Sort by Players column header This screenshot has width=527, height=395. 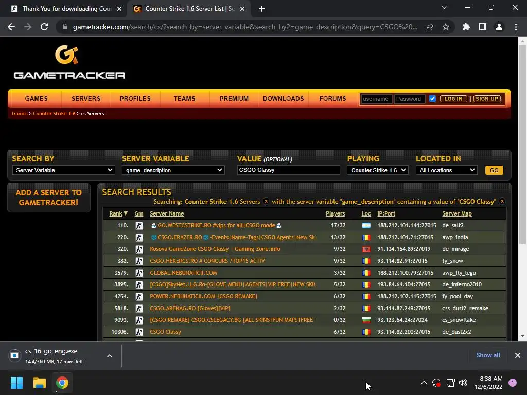click(336, 213)
